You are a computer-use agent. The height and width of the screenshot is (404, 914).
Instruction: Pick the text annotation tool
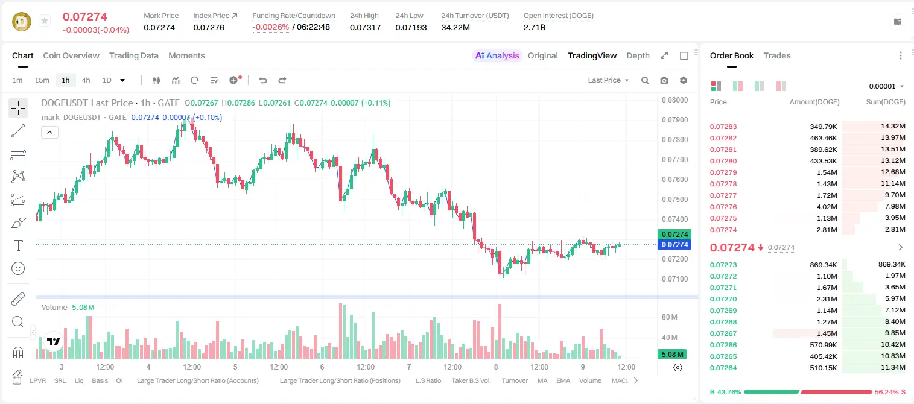point(18,245)
